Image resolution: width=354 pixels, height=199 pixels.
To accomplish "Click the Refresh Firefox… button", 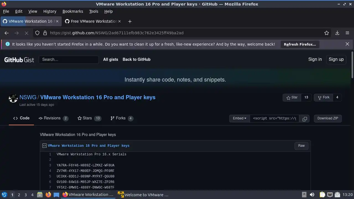I will pos(300,44).
